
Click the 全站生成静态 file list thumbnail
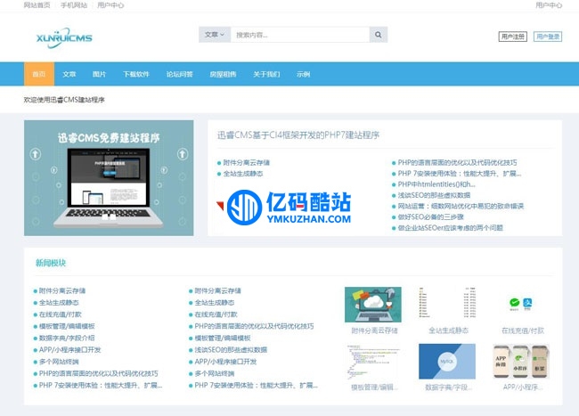447,302
